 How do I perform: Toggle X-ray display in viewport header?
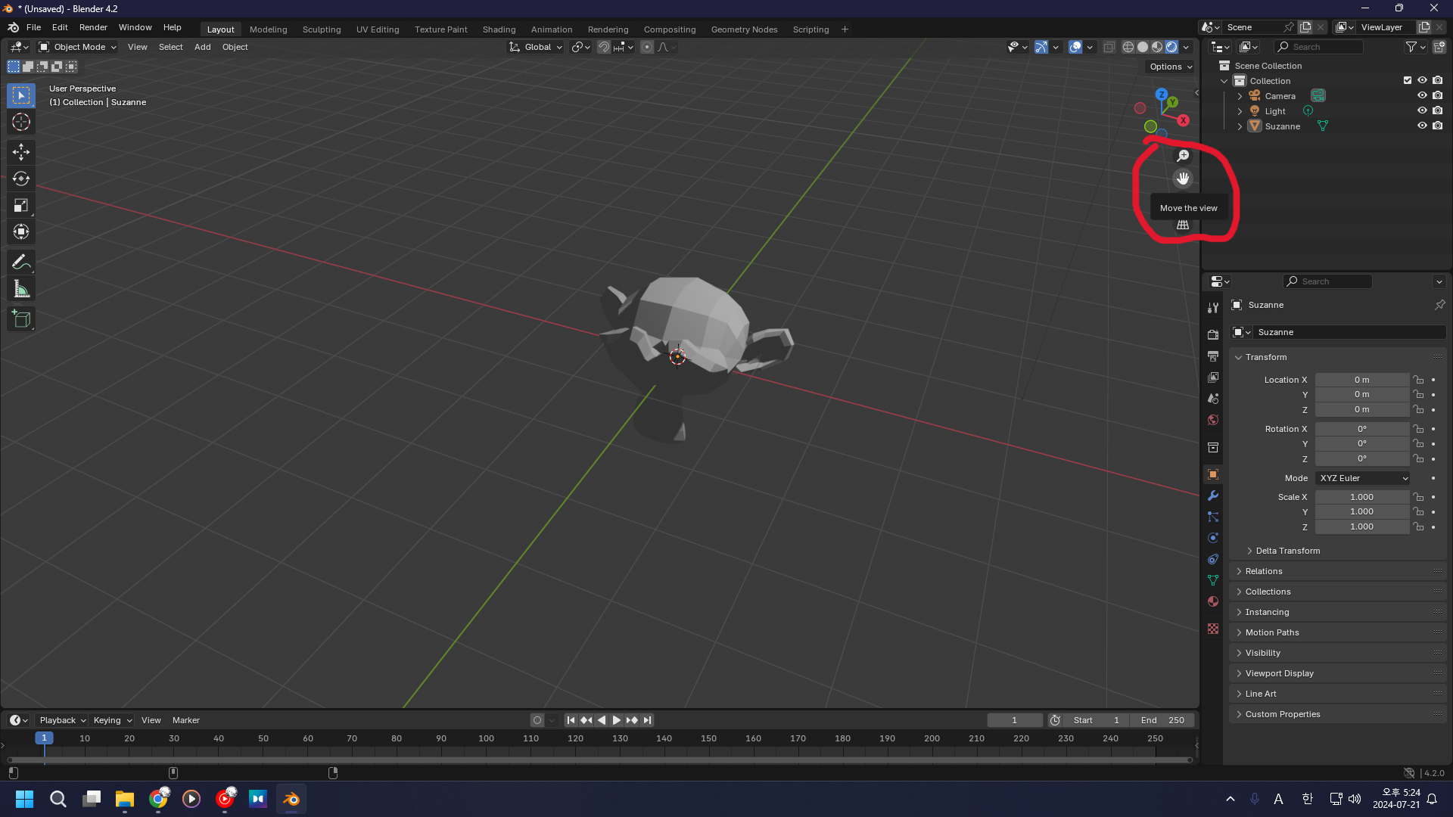(1109, 47)
